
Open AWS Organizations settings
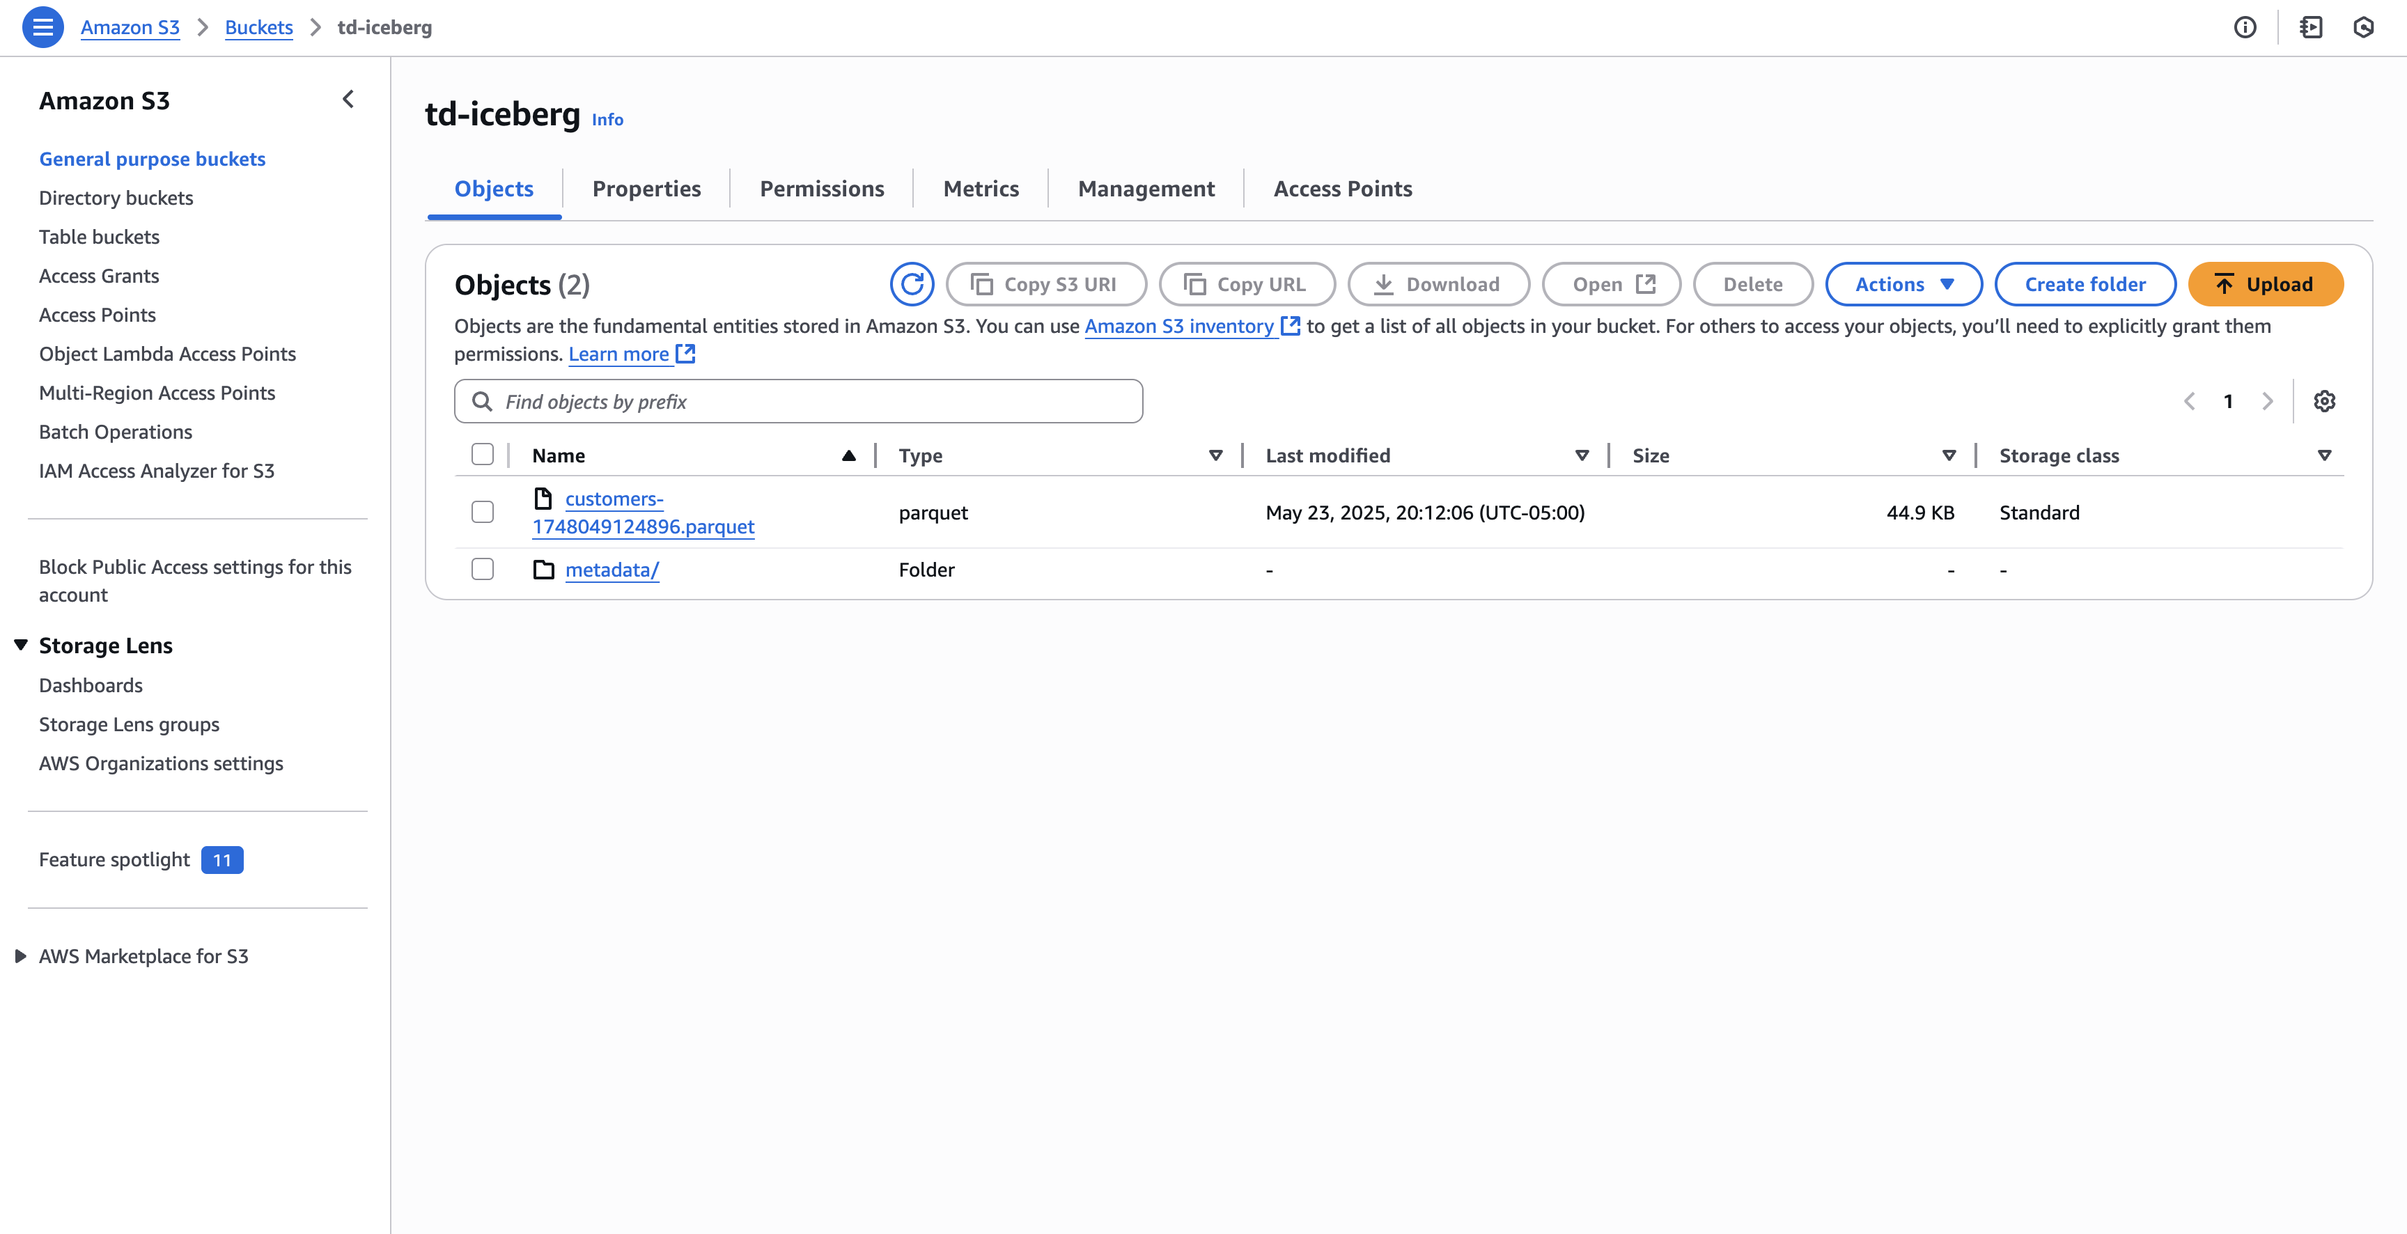(161, 763)
